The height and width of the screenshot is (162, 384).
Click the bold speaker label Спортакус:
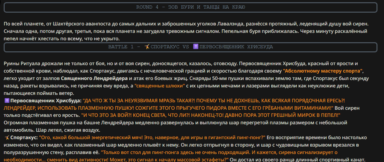[24, 137]
